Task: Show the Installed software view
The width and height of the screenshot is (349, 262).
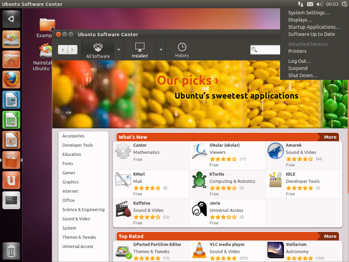Action: tap(140, 50)
